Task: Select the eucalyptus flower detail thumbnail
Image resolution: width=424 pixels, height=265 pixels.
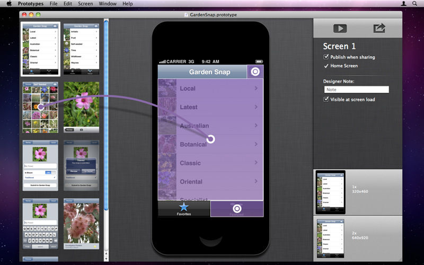Action: tap(82, 224)
